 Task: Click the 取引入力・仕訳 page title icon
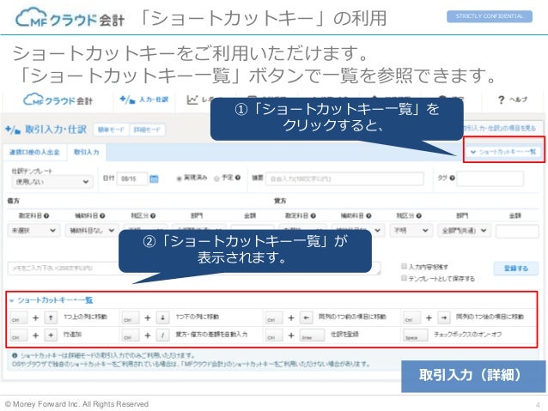click(13, 130)
